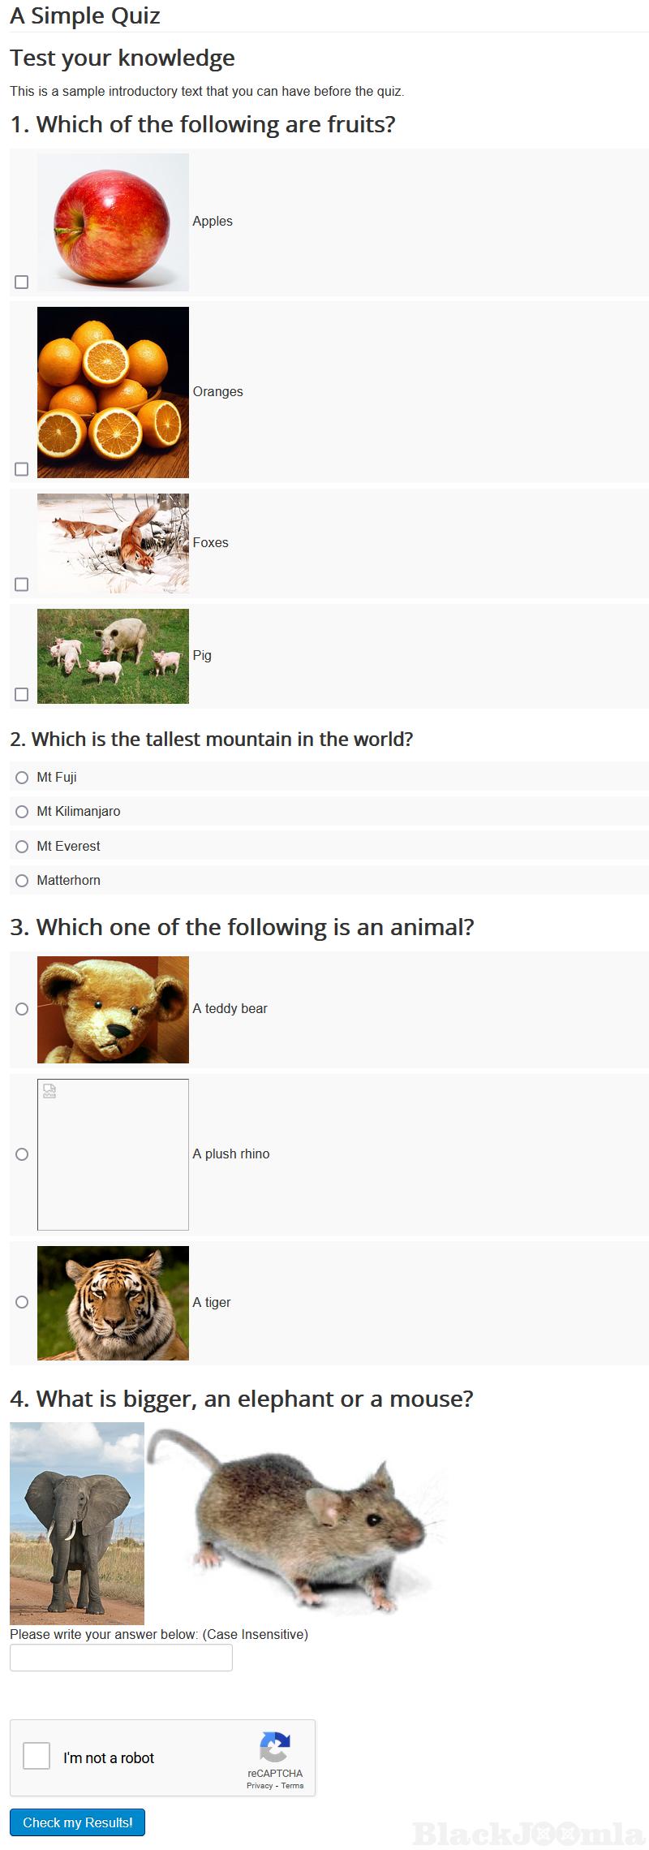Click the red apple image
Viewport: 649px width, 1850px height.
[x=113, y=222]
